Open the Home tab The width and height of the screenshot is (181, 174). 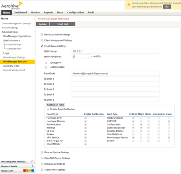coord(7,12)
